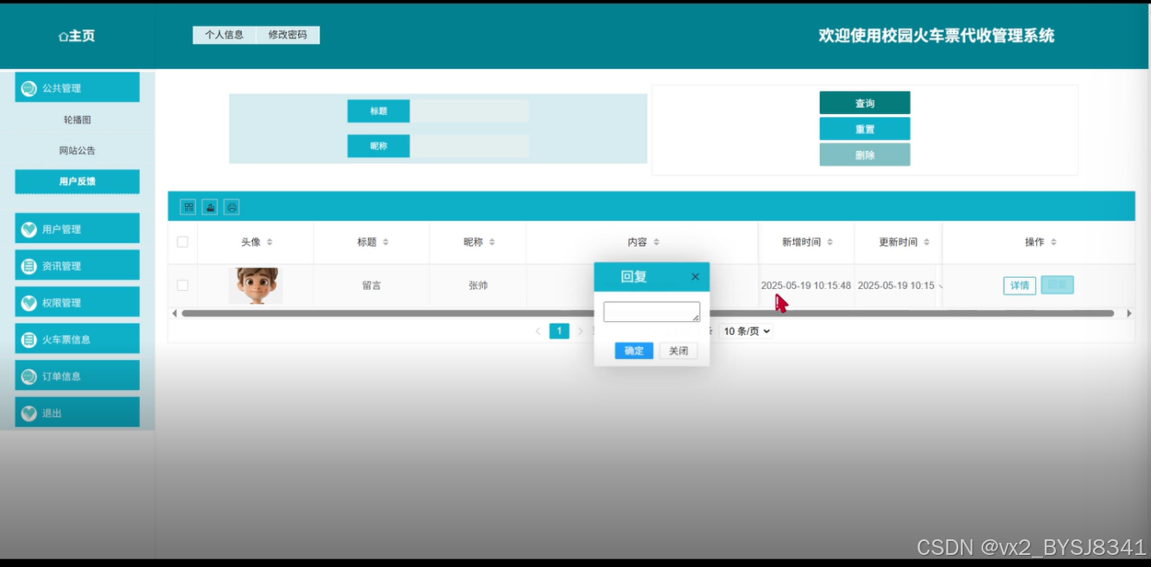Go to 主页 home link

pos(77,35)
